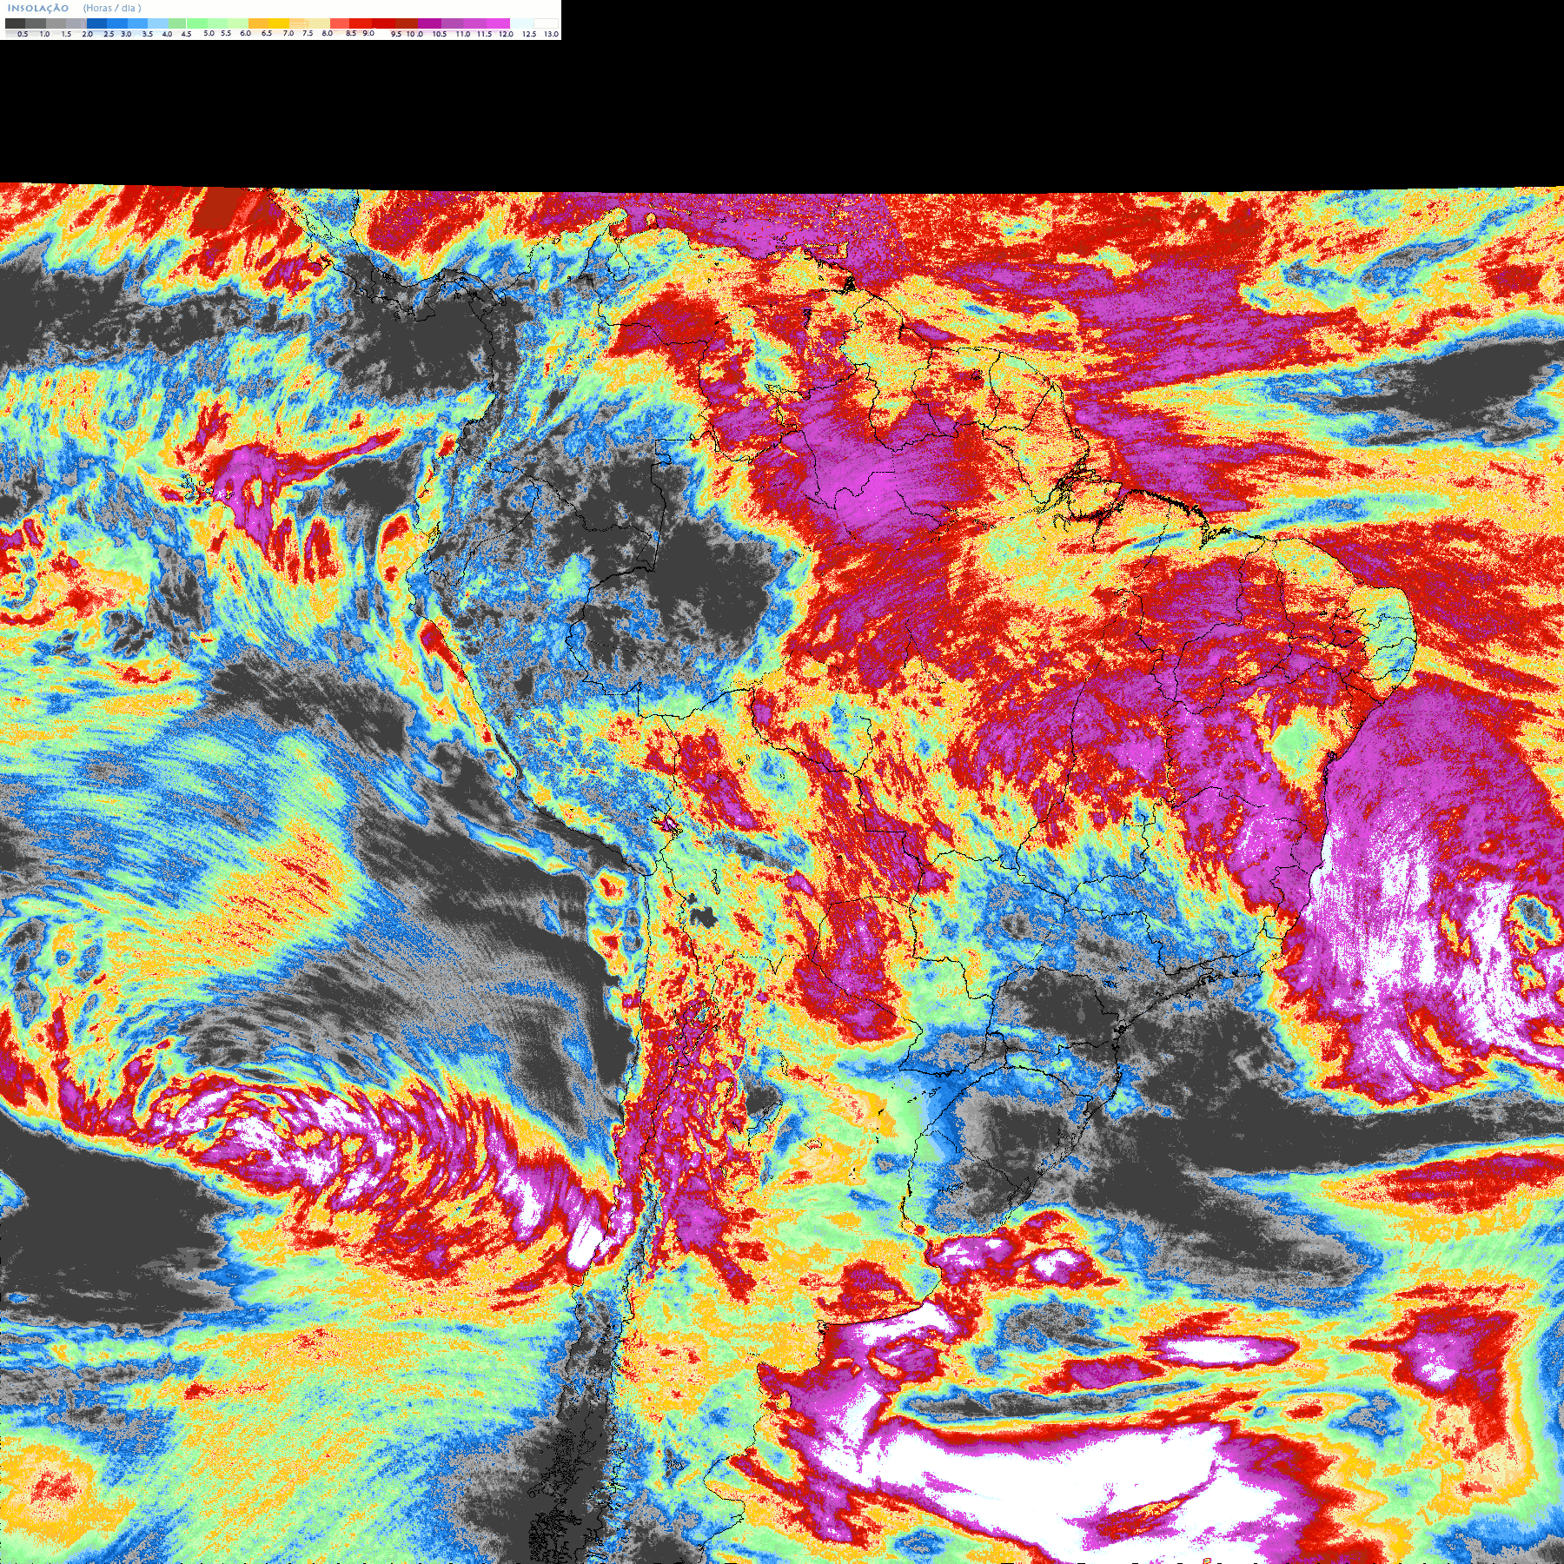Click the golden yellow legend swatch
The height and width of the screenshot is (1564, 1564).
click(279, 23)
